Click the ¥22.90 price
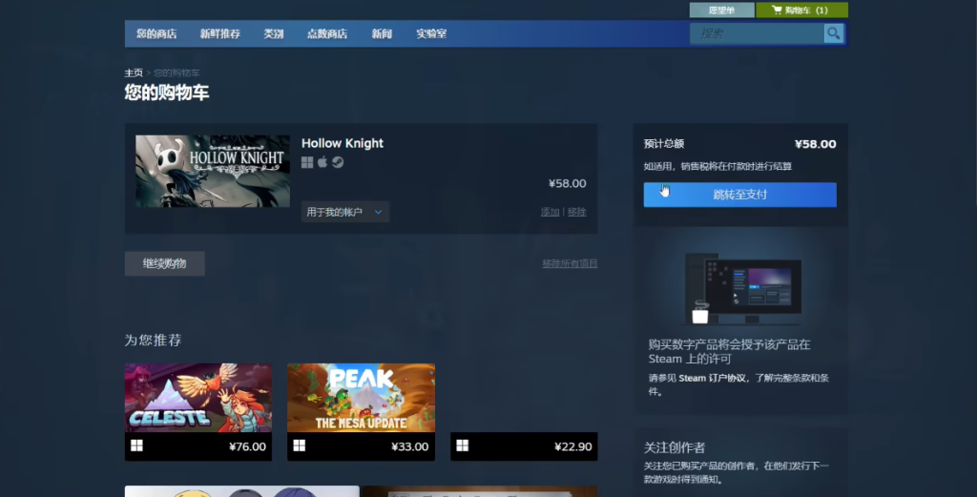Viewport: 977px width, 497px height. [x=573, y=446]
